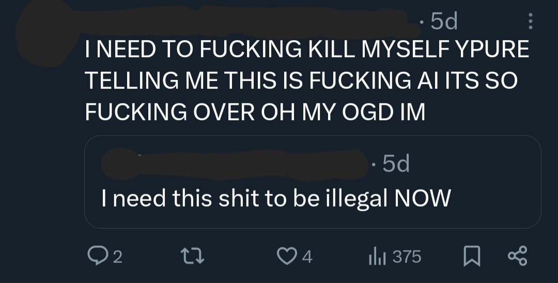Open the three-dot more options menu

click(530, 21)
